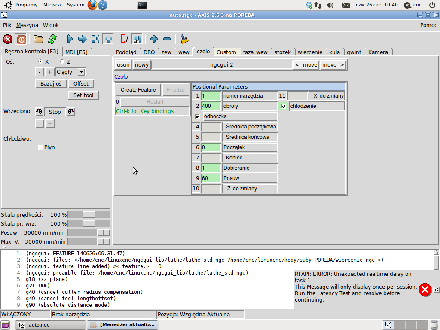Screen dimensions: 440x330
Task: Launch Firefox from the top panel
Action: click(92, 5)
